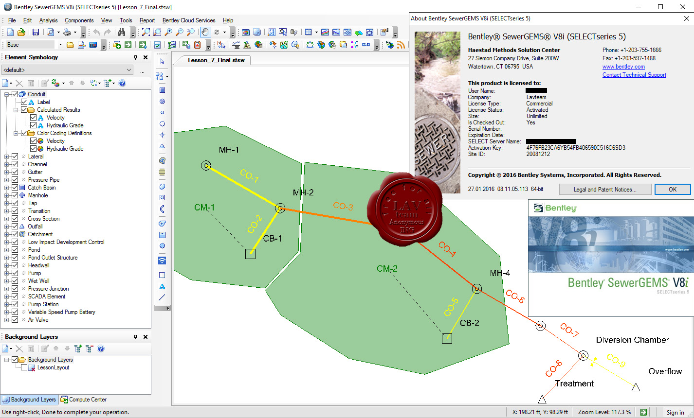The height and width of the screenshot is (418, 694).
Task: Toggle the Catch Basin checkbox
Action: (15, 188)
